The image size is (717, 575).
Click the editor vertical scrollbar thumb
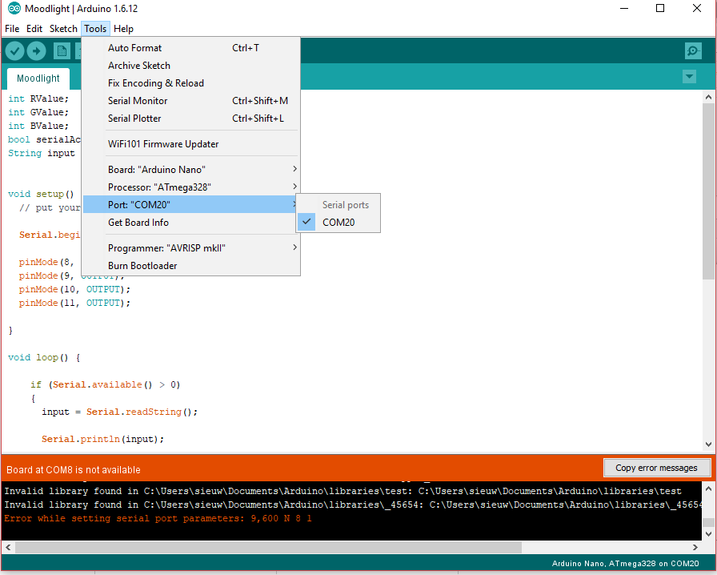click(708, 191)
